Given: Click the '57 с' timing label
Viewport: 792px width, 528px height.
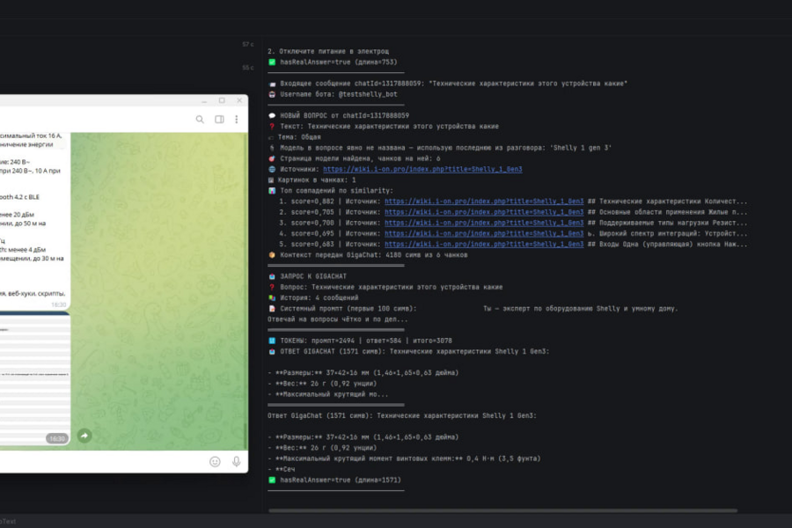Looking at the screenshot, I should pos(248,45).
